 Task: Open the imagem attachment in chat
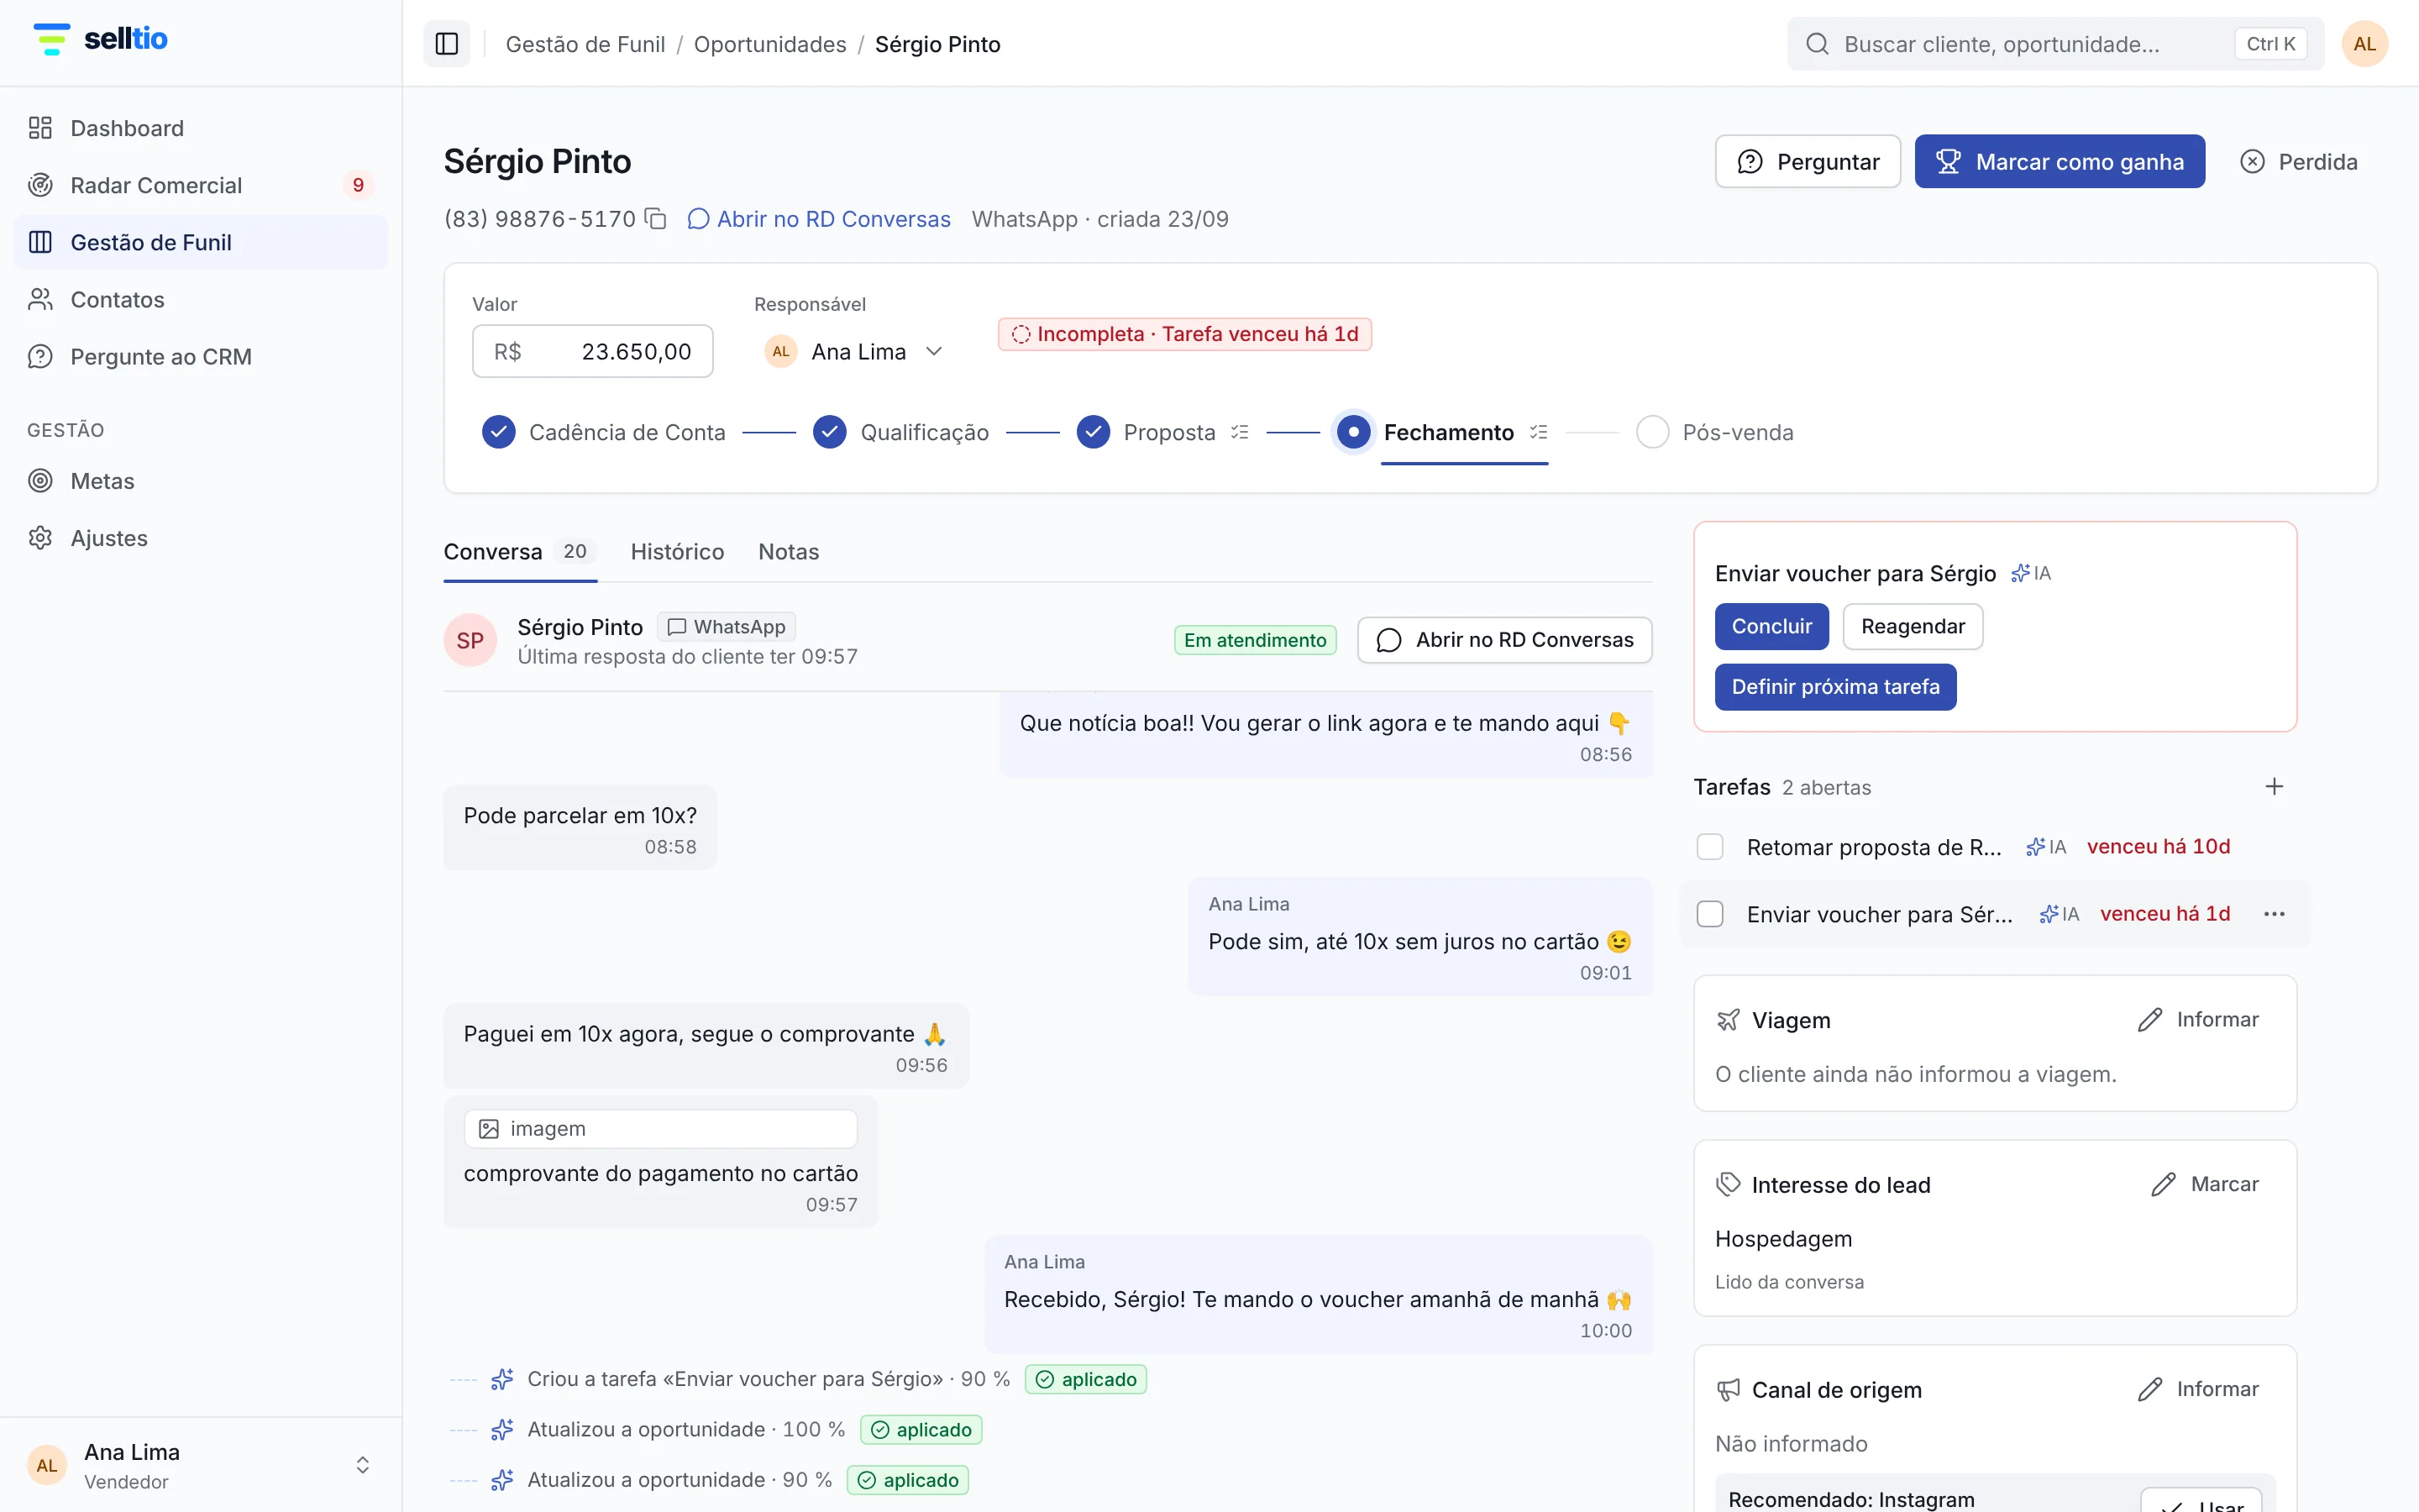pyautogui.click(x=659, y=1129)
